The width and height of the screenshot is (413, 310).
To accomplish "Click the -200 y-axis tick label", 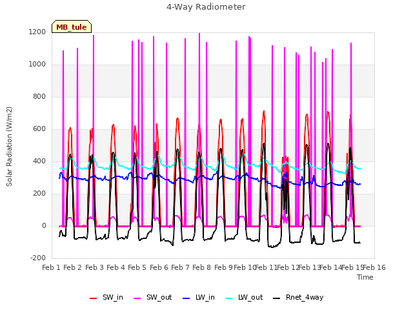I will pos(38,258).
